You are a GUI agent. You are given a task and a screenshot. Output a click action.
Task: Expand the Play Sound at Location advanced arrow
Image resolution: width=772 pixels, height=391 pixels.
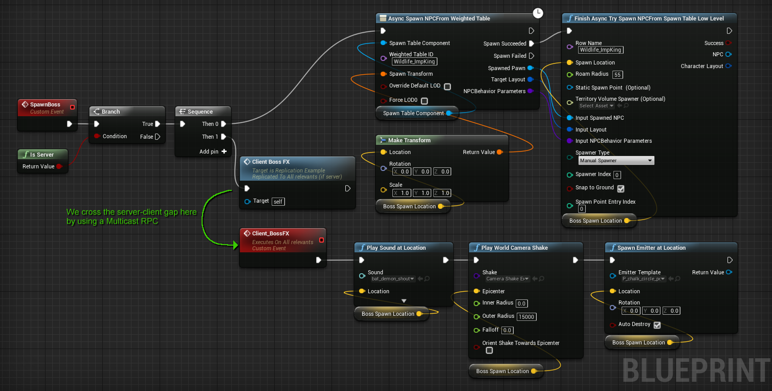pyautogui.click(x=404, y=301)
